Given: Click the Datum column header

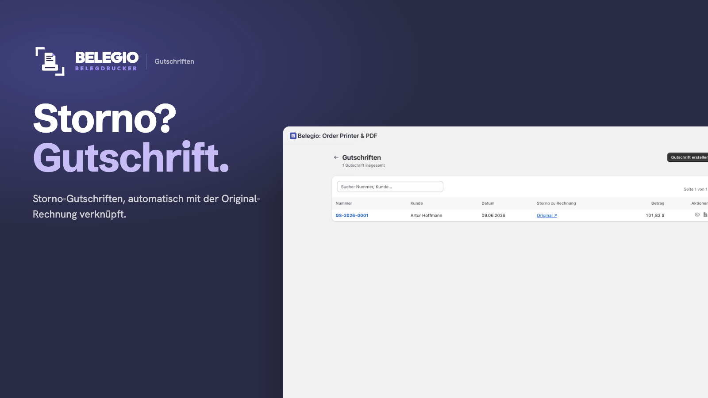Looking at the screenshot, I should 488,203.
